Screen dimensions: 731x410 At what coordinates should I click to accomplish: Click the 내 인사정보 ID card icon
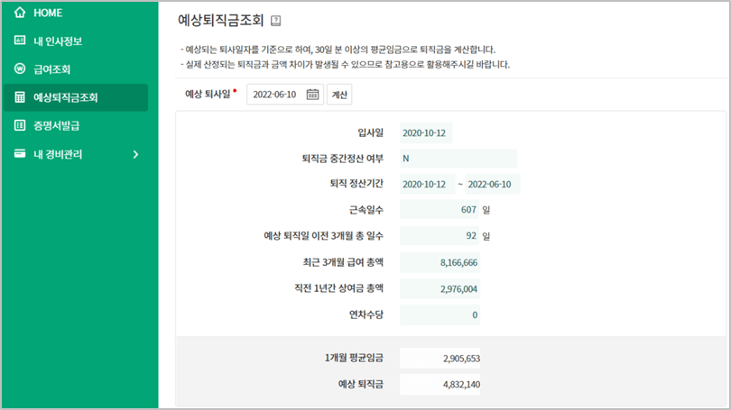(x=20, y=40)
